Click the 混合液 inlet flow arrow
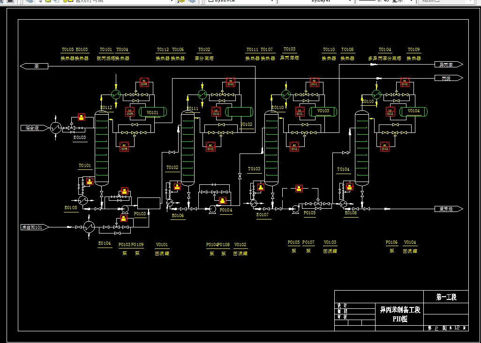This screenshot has height=343, width=481. tap(35, 128)
